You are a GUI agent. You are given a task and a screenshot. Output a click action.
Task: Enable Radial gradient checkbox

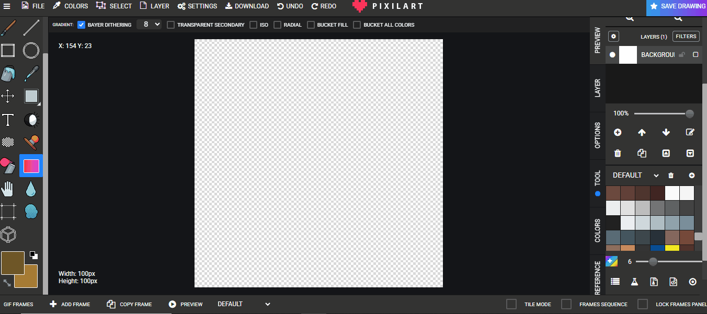(277, 25)
